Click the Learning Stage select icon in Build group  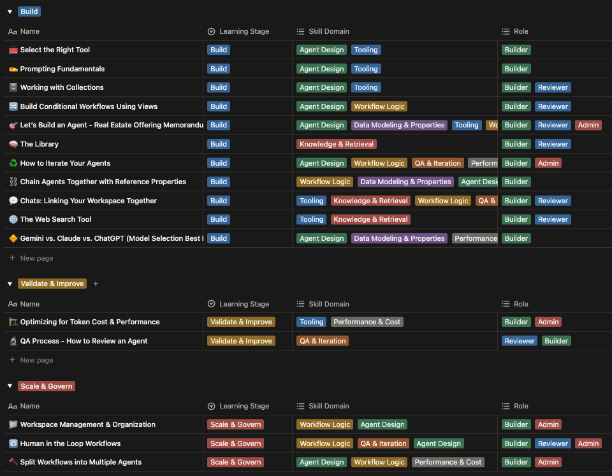click(x=211, y=32)
